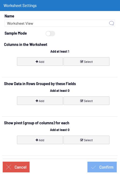This screenshot has height=174, width=120.
Task: Click the checkmark icon on Confirm button
Action: click(x=93, y=167)
